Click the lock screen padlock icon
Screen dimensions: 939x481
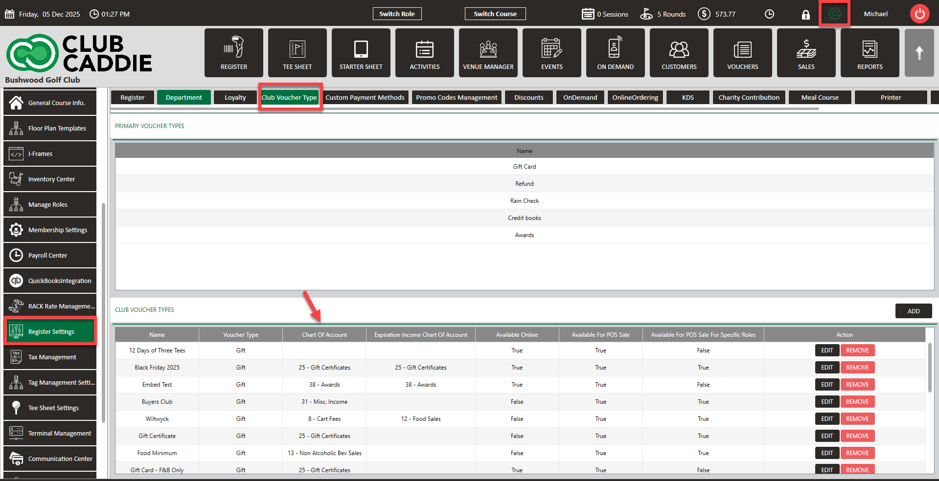click(805, 15)
